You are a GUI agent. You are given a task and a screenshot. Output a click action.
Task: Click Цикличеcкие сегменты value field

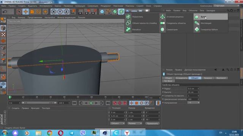tap(193, 99)
